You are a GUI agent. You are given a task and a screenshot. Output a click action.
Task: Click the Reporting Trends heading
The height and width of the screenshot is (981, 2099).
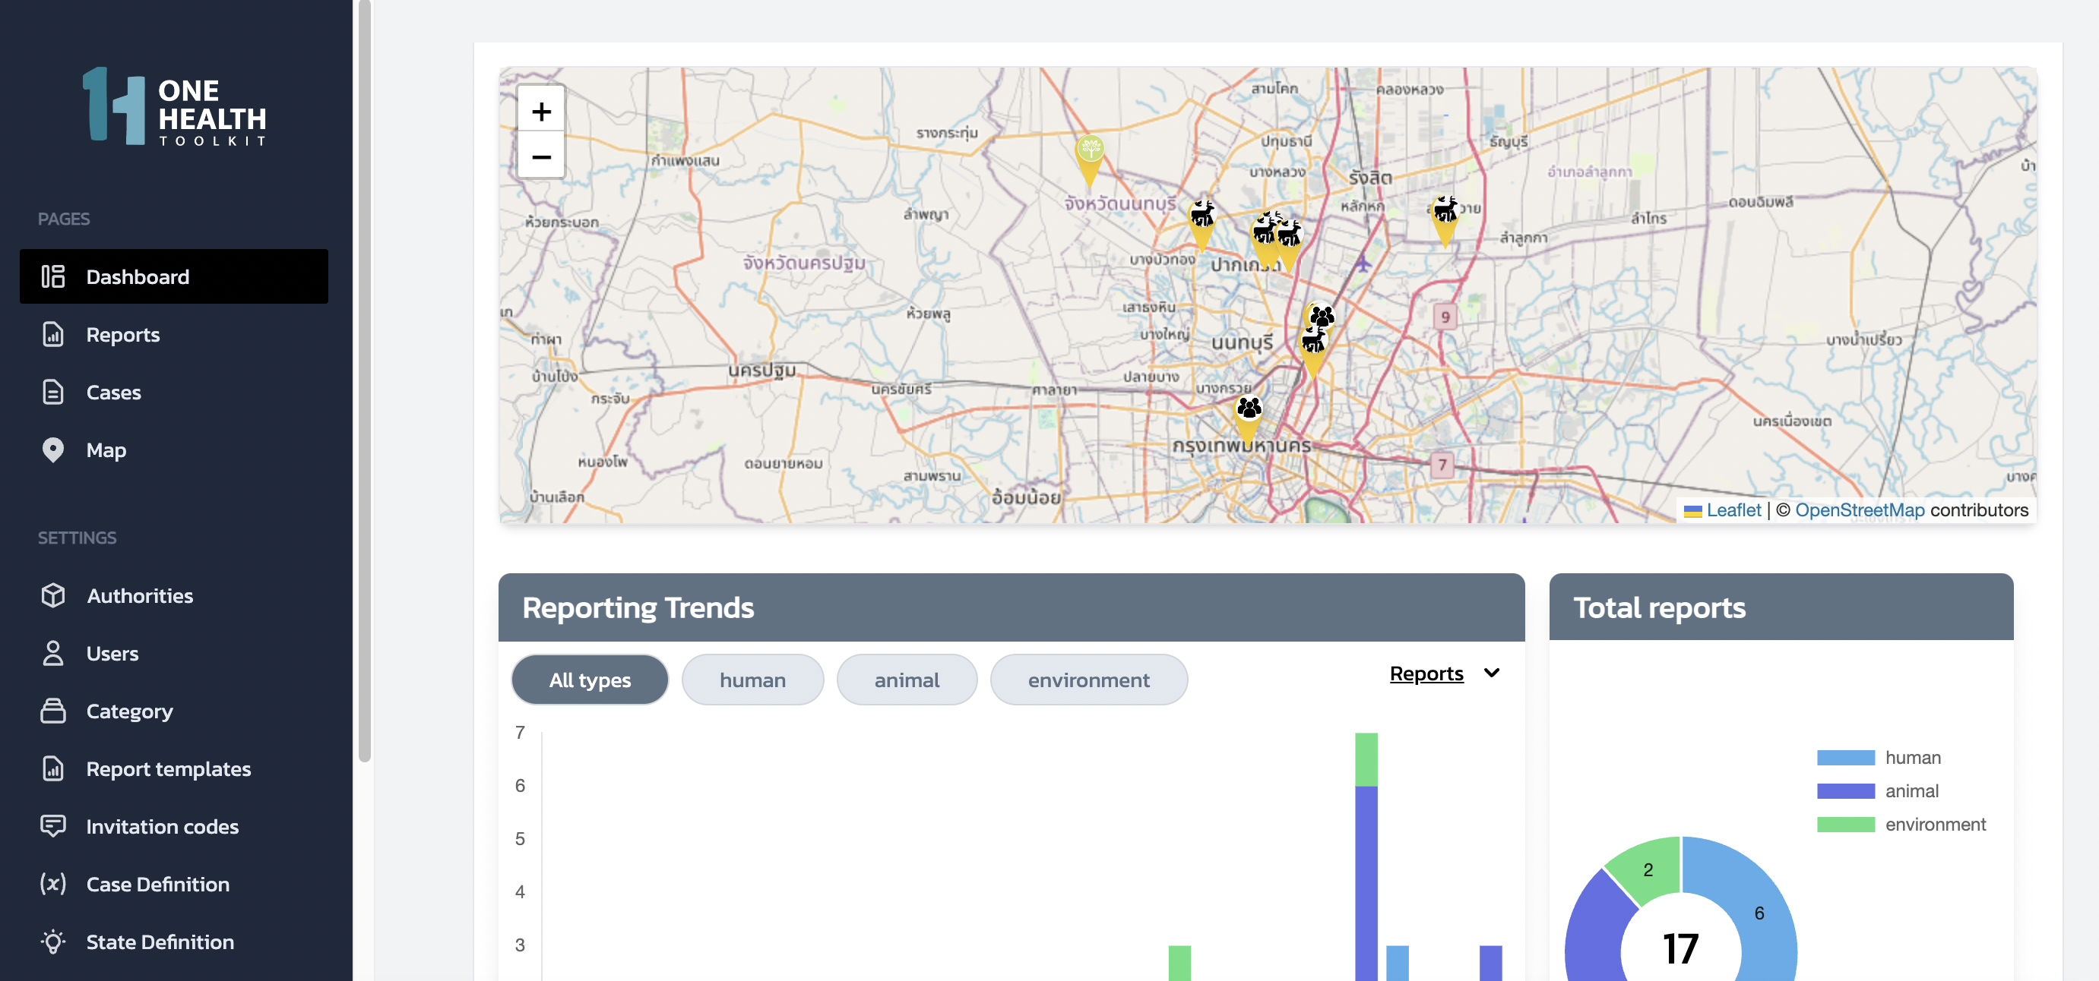point(638,607)
